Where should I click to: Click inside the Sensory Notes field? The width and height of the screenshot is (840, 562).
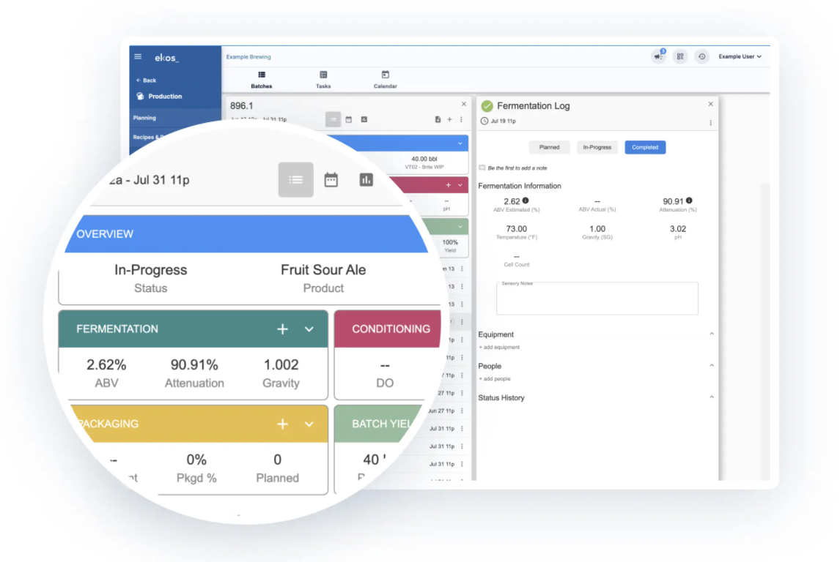(x=597, y=298)
